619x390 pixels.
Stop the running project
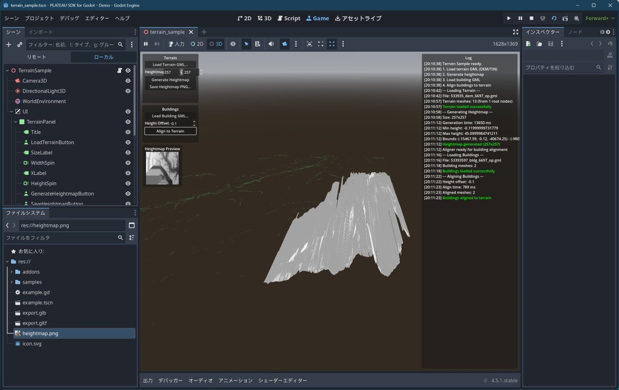click(531, 18)
